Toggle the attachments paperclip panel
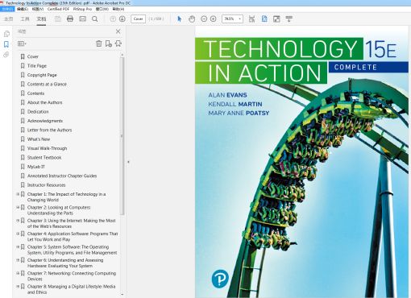Viewport: 411px width, 298px height. click(x=6, y=55)
